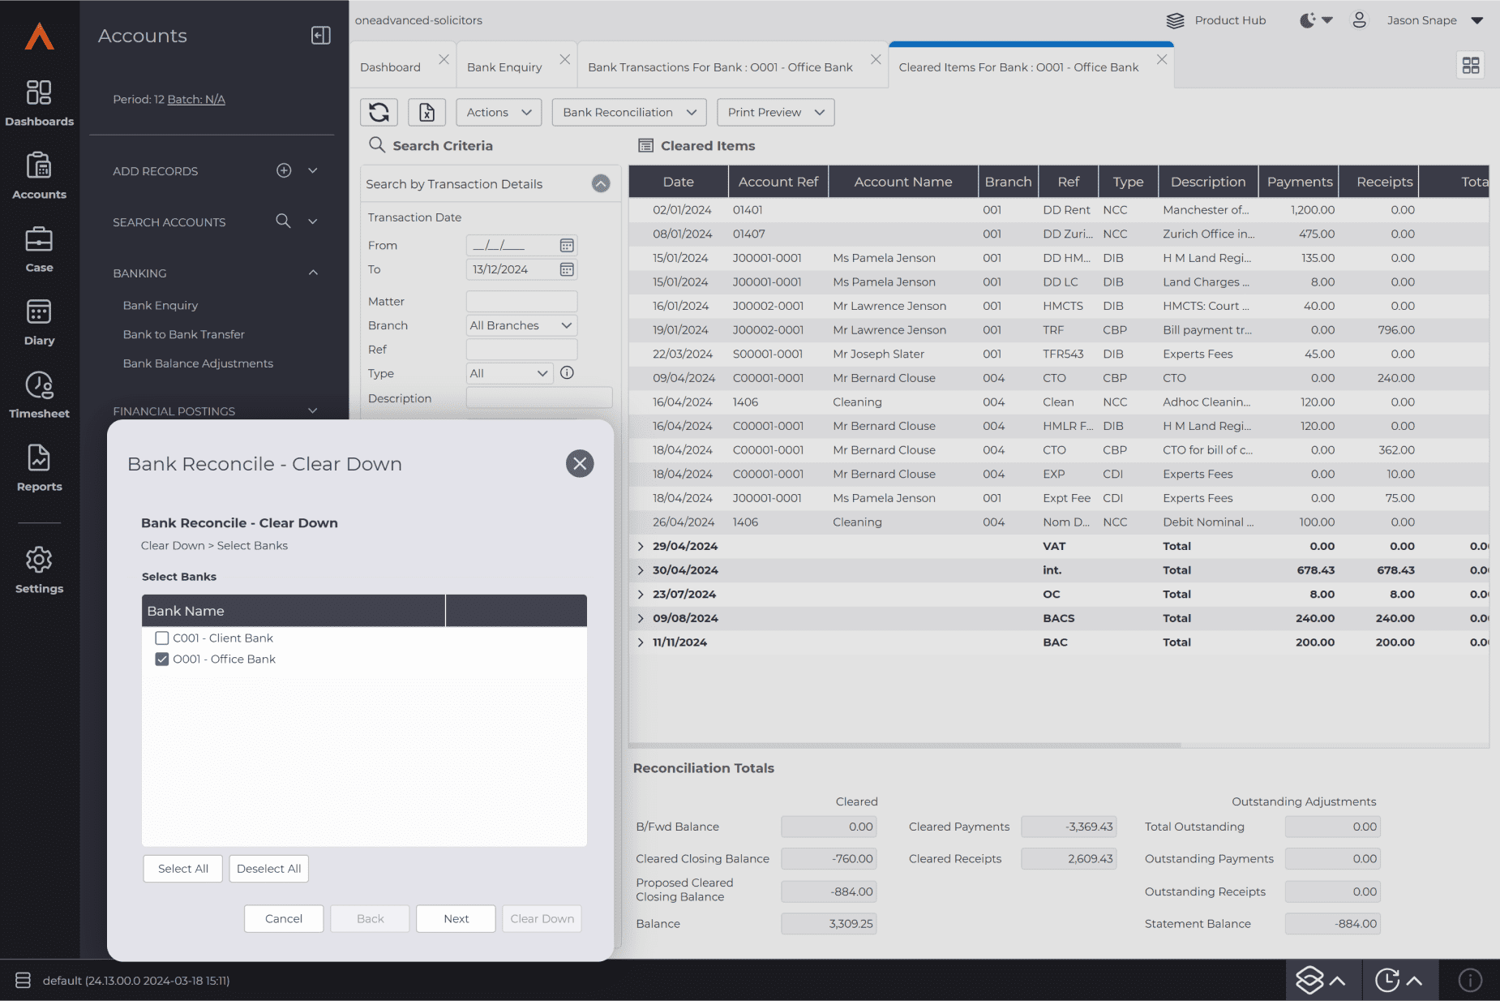Open the All Branches dropdown
1500x1001 pixels.
point(521,325)
